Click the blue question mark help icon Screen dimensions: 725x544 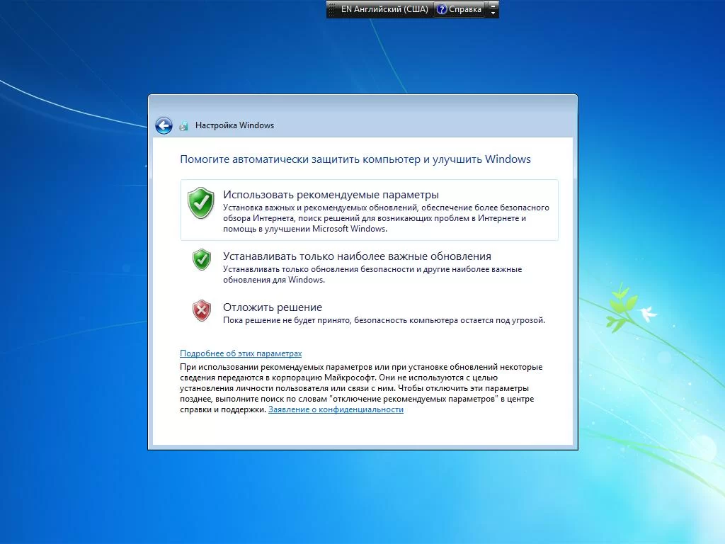coord(442,9)
